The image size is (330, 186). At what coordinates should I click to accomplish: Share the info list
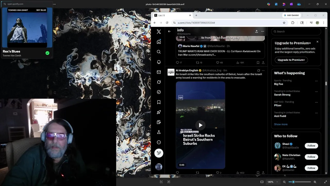[257, 31]
